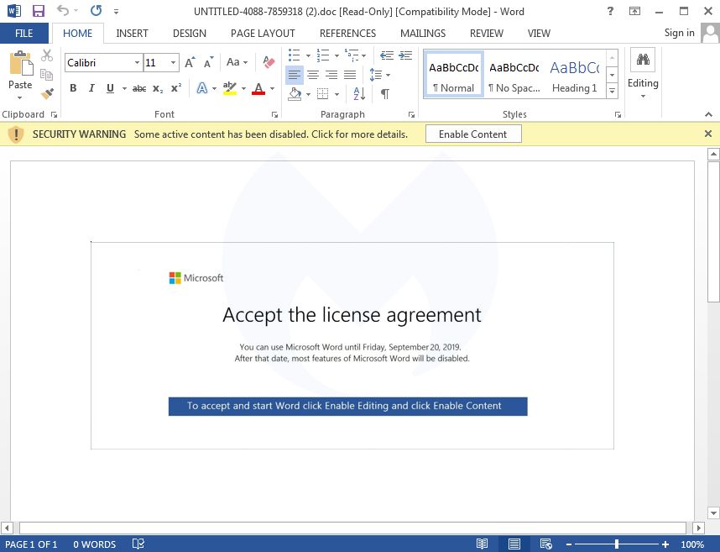Viewport: 720px width, 552px height.
Task: Click the Multilevel list icon
Action: tap(352, 55)
